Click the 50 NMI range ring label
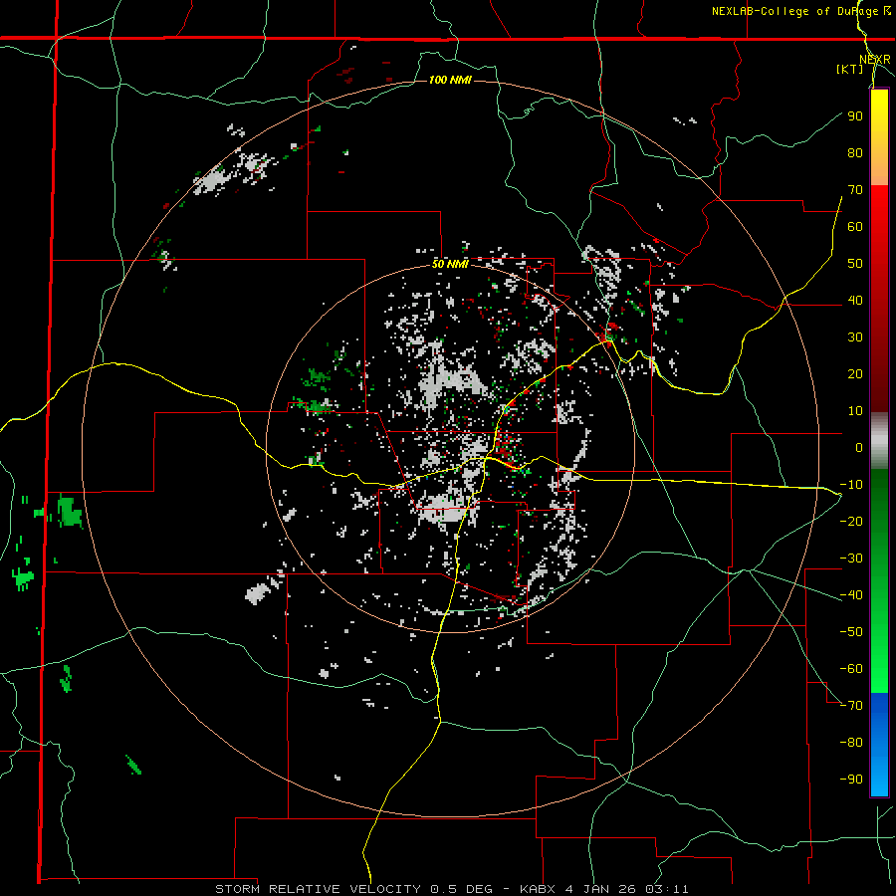Viewport: 896px width, 896px height. point(450,264)
